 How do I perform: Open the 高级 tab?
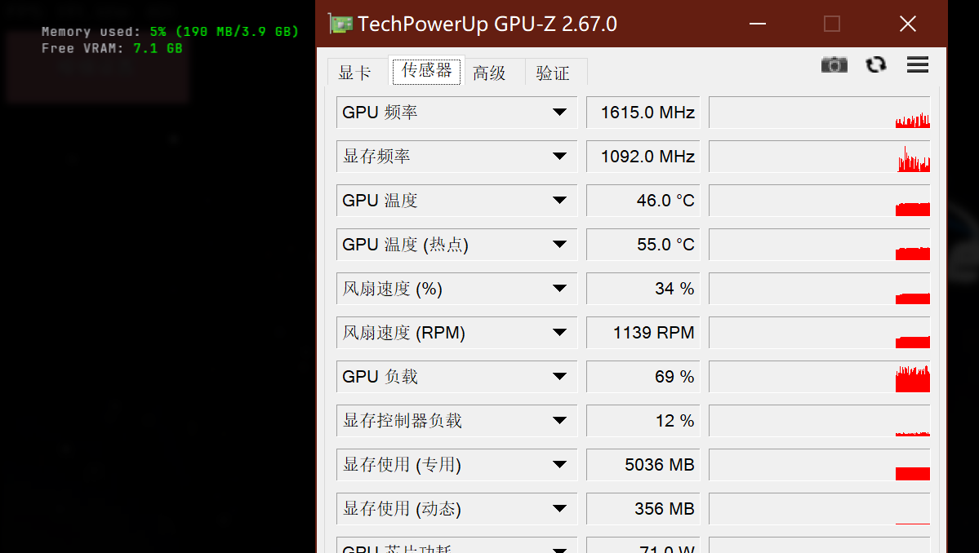[x=490, y=73]
